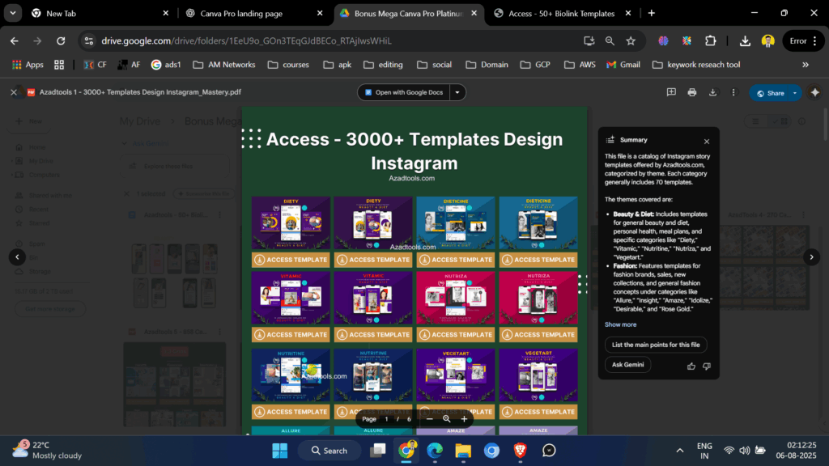
Task: Zoom out the PDF with minus icon
Action: [430, 419]
